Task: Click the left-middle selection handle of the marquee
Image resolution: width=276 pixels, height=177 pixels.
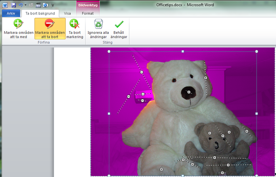Action: (x=109, y=114)
